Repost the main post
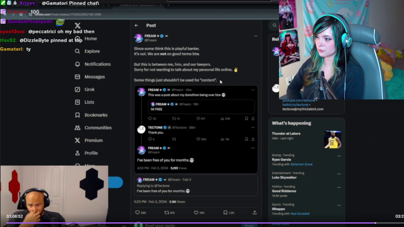 [167, 212]
